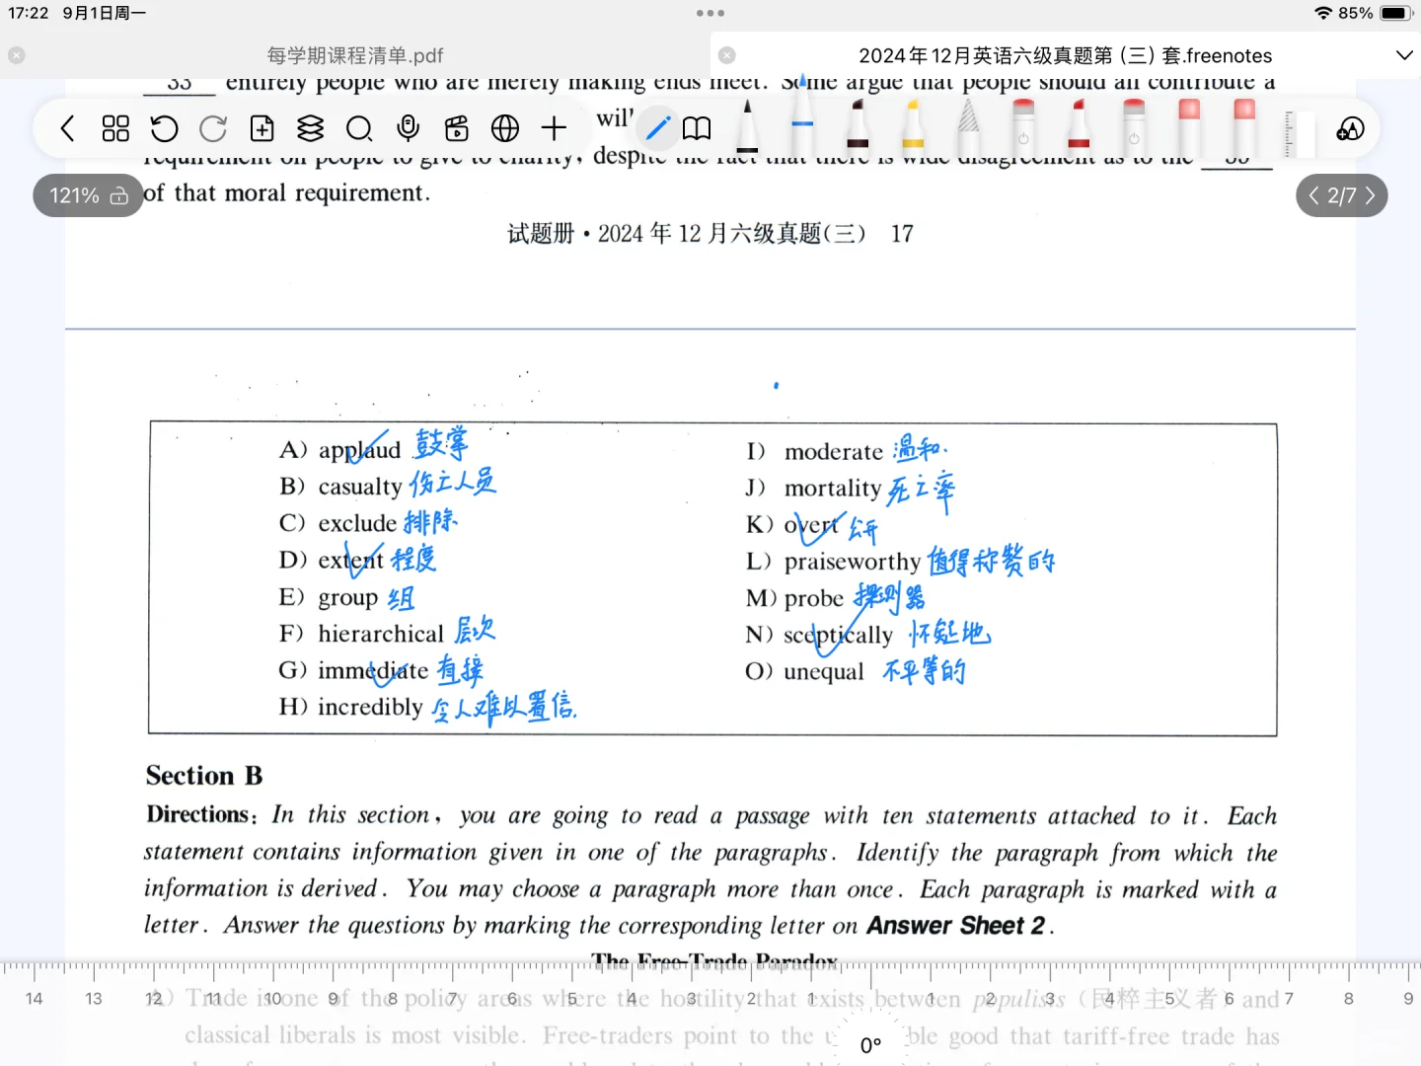The height and width of the screenshot is (1066, 1421).
Task: Select the black fountain pen
Action: pyautogui.click(x=748, y=126)
